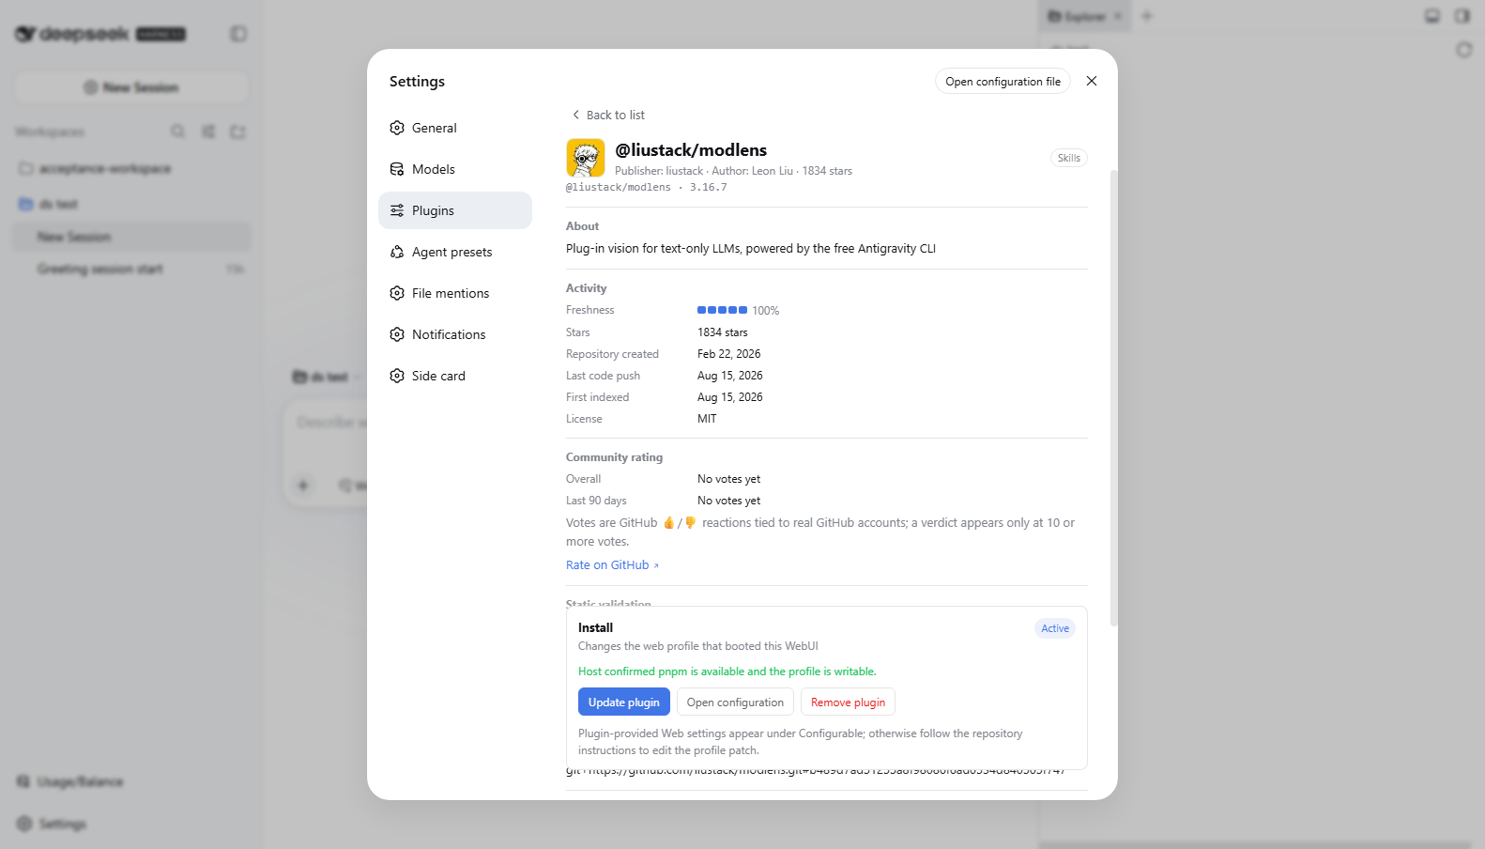Open Agent presets settings
Viewport: 1485px width, 849px height.
click(x=455, y=252)
